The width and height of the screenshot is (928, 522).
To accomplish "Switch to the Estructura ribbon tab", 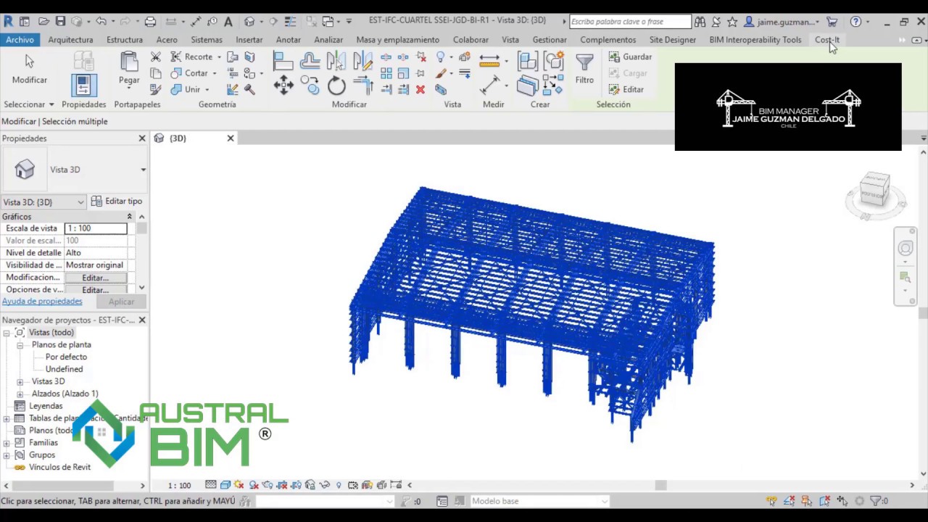I will [125, 40].
